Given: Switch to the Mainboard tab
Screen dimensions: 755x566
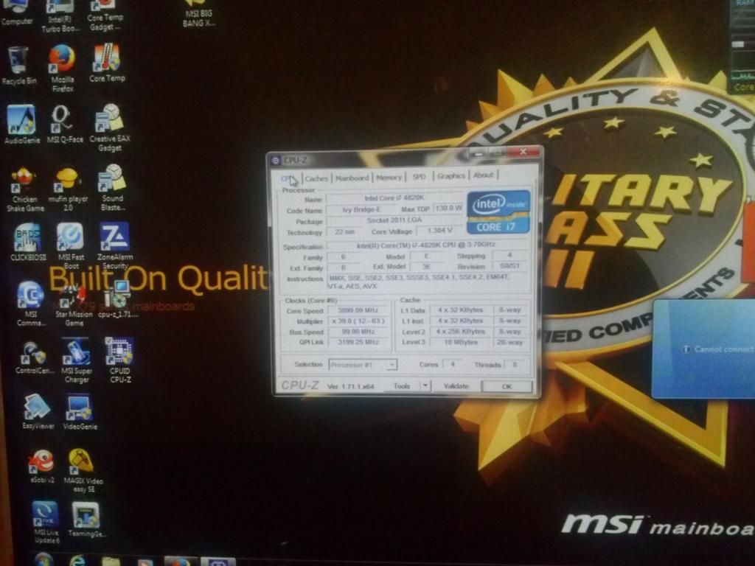Looking at the screenshot, I should point(352,178).
